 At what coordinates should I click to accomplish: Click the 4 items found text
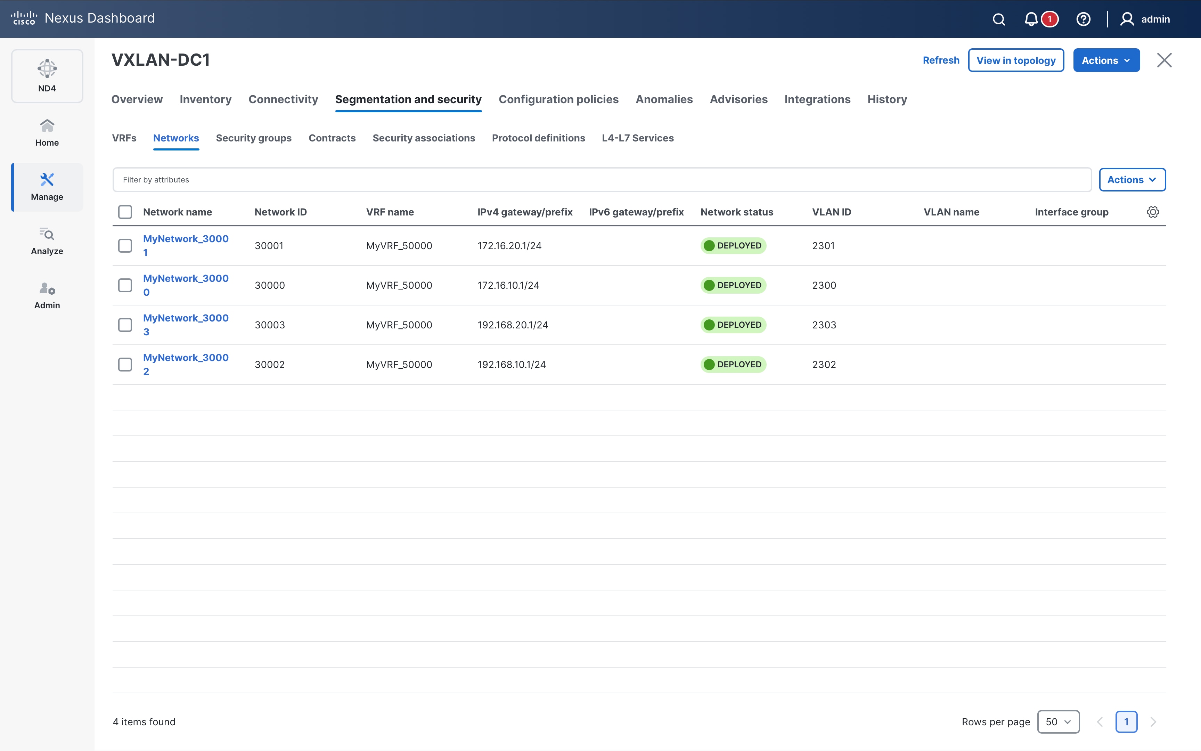(144, 722)
